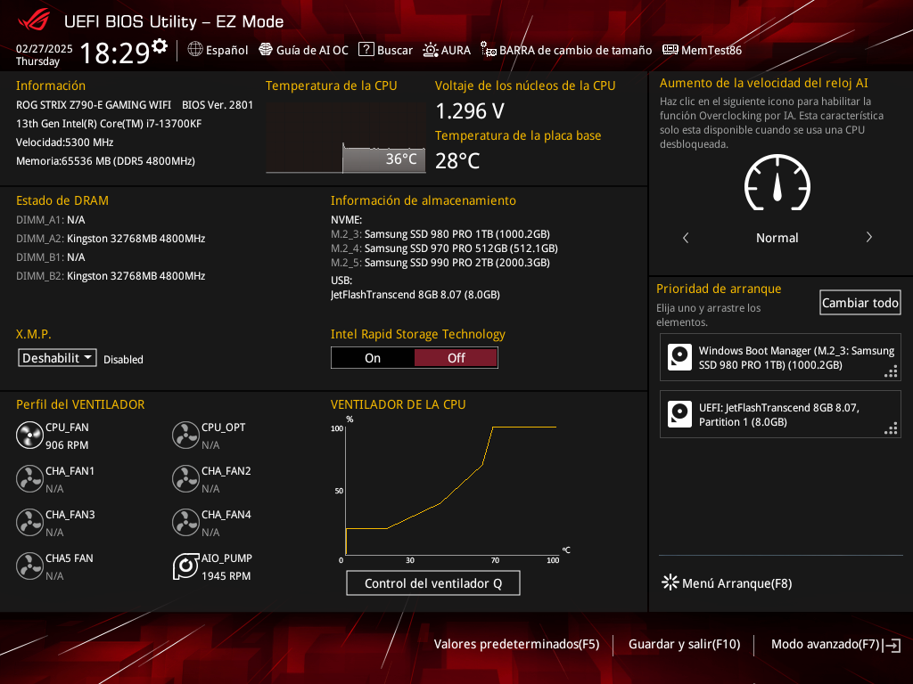
Task: Grab JetFlashTranscend entry drag handle
Action: (891, 428)
